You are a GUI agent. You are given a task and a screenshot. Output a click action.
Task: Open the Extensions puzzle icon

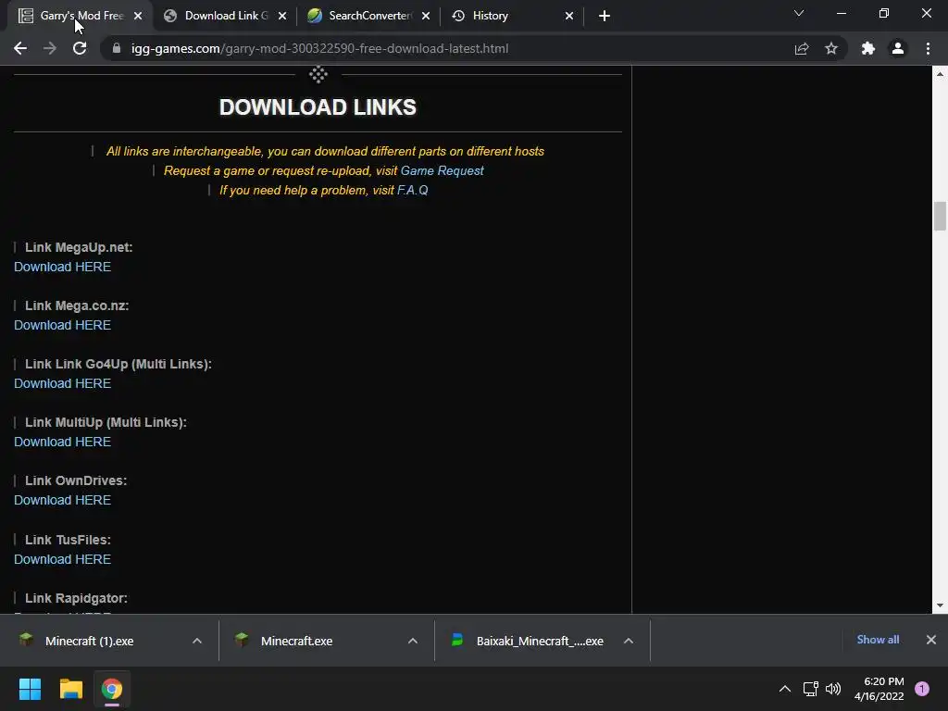(x=868, y=48)
